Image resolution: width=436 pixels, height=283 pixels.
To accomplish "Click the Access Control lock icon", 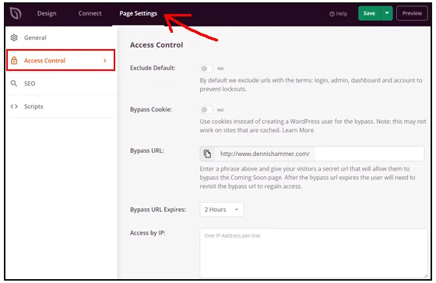I will coord(14,61).
